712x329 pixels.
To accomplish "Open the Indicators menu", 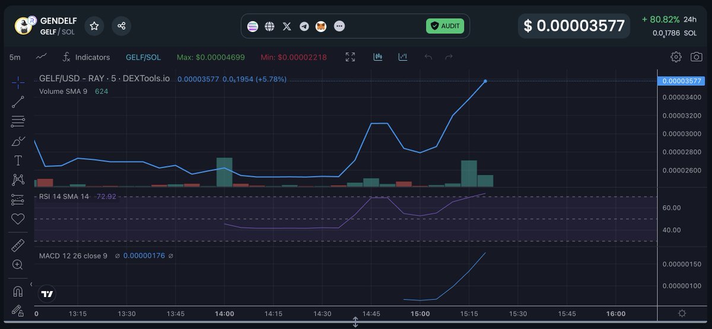I will (86, 57).
